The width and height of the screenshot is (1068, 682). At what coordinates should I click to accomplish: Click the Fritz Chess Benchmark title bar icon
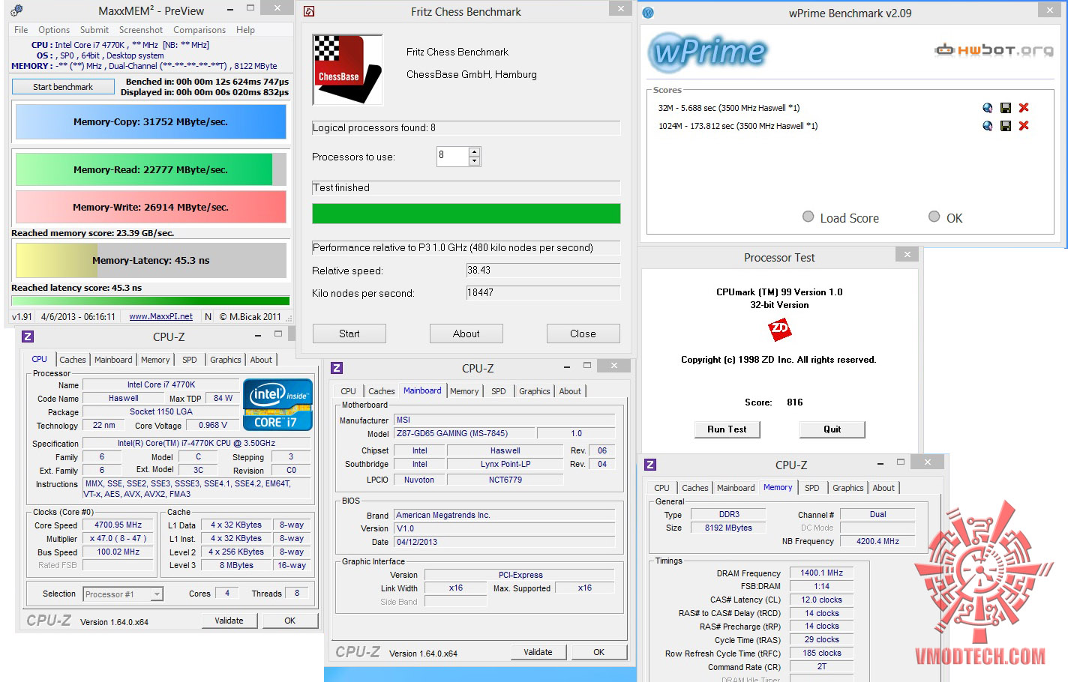pos(309,11)
